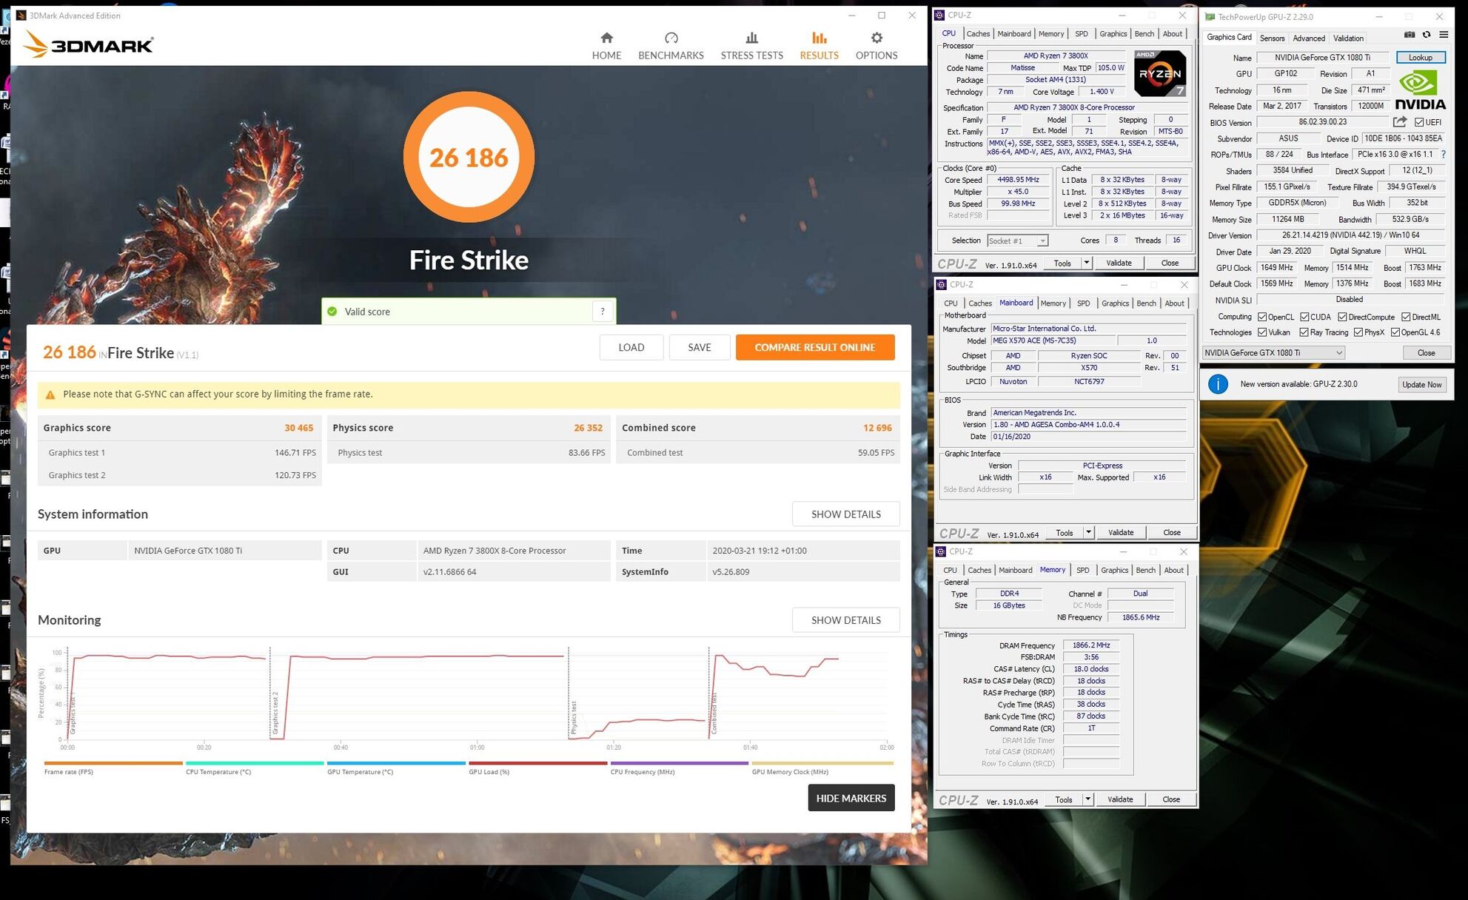Open the Results bar-chart icon
The width and height of the screenshot is (1468, 900).
819,38
